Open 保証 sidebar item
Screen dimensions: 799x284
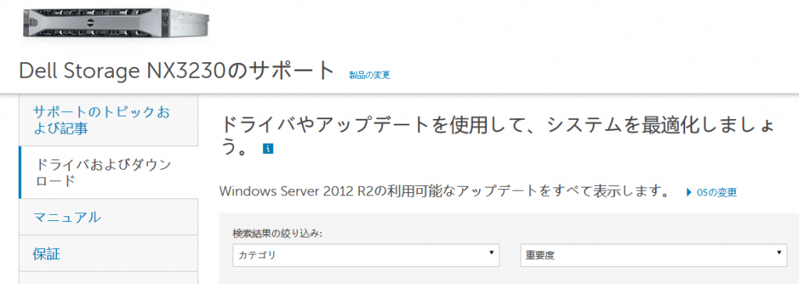[108, 253]
